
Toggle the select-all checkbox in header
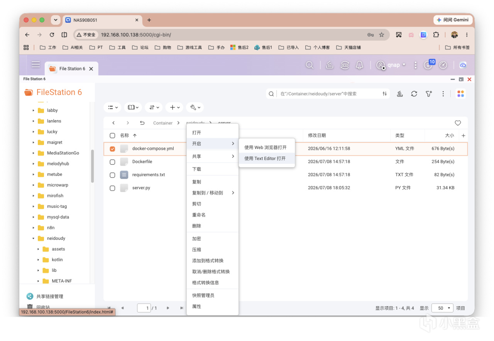click(x=112, y=136)
